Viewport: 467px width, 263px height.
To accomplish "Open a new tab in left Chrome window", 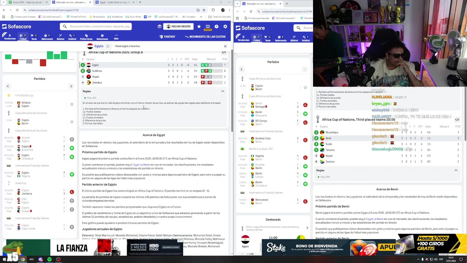I will (x=140, y=2).
